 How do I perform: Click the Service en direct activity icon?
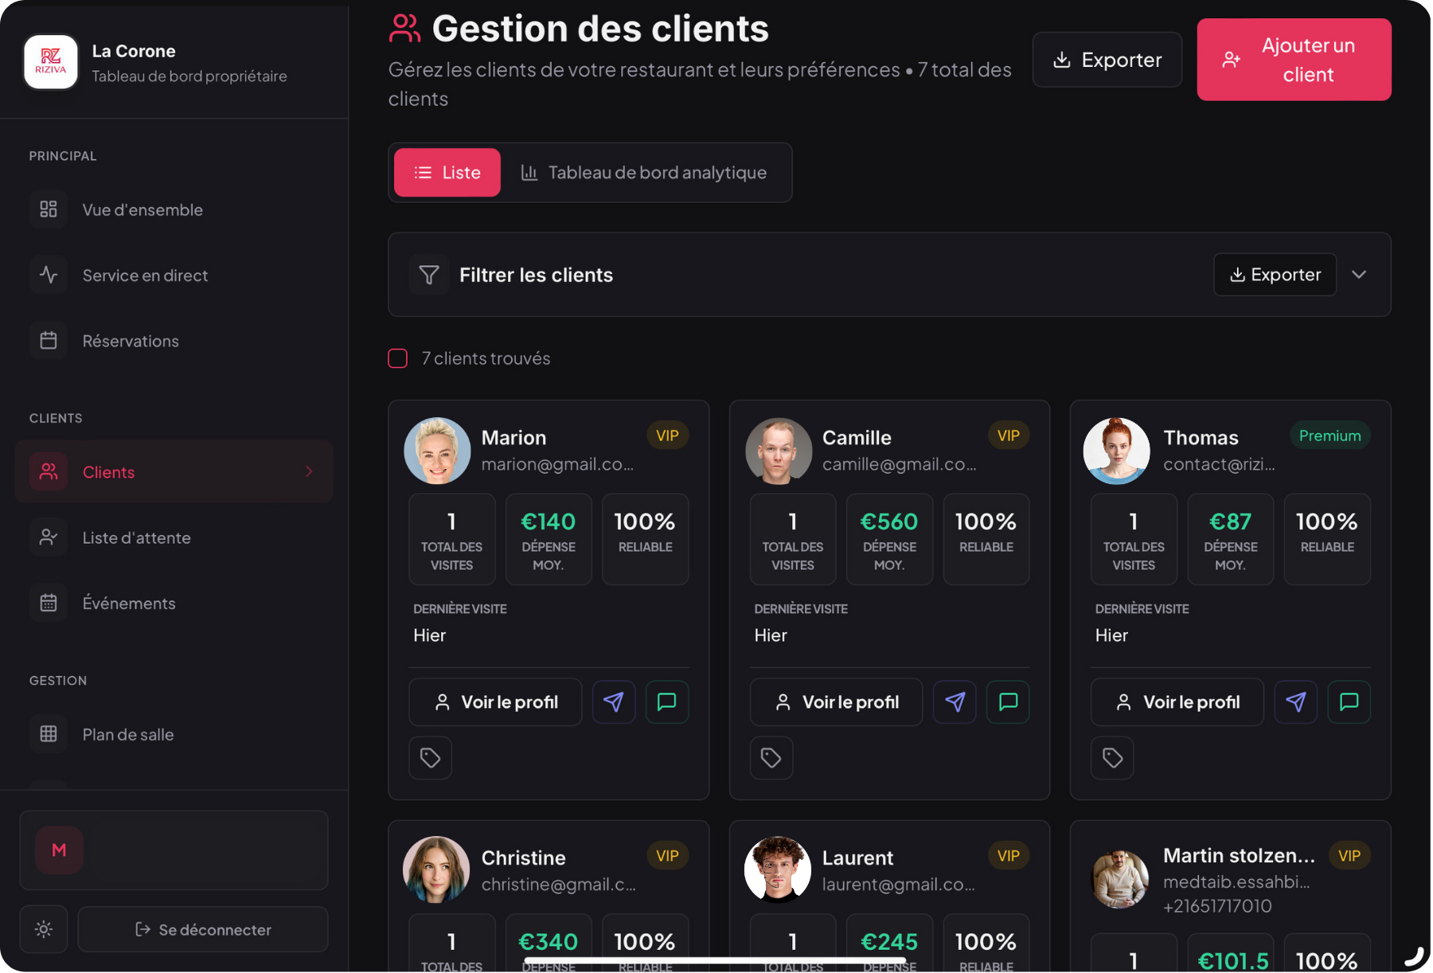(x=49, y=275)
